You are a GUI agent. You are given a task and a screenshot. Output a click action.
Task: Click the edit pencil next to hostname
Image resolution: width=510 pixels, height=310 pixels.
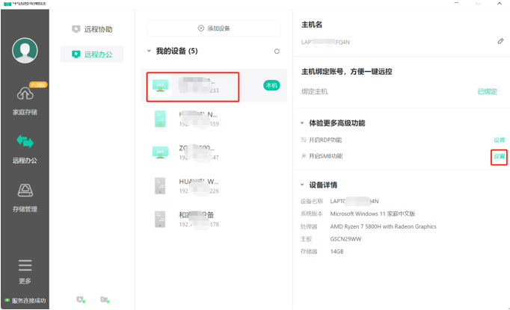[x=500, y=42]
